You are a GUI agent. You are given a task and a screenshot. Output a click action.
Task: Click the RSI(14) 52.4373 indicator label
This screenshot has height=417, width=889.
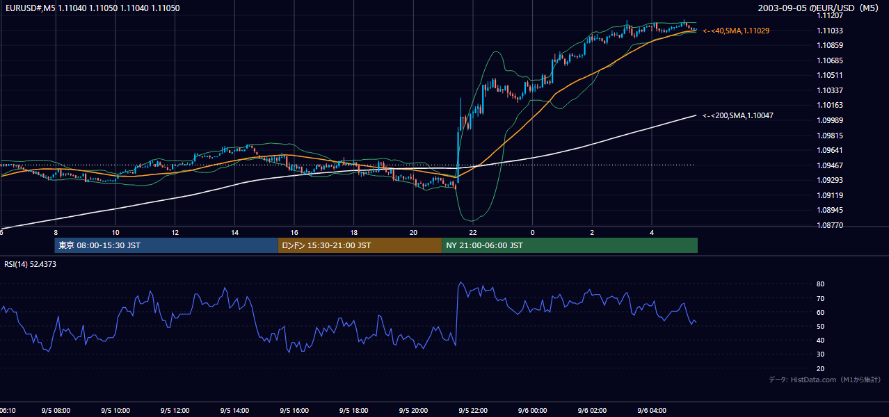[31, 264]
